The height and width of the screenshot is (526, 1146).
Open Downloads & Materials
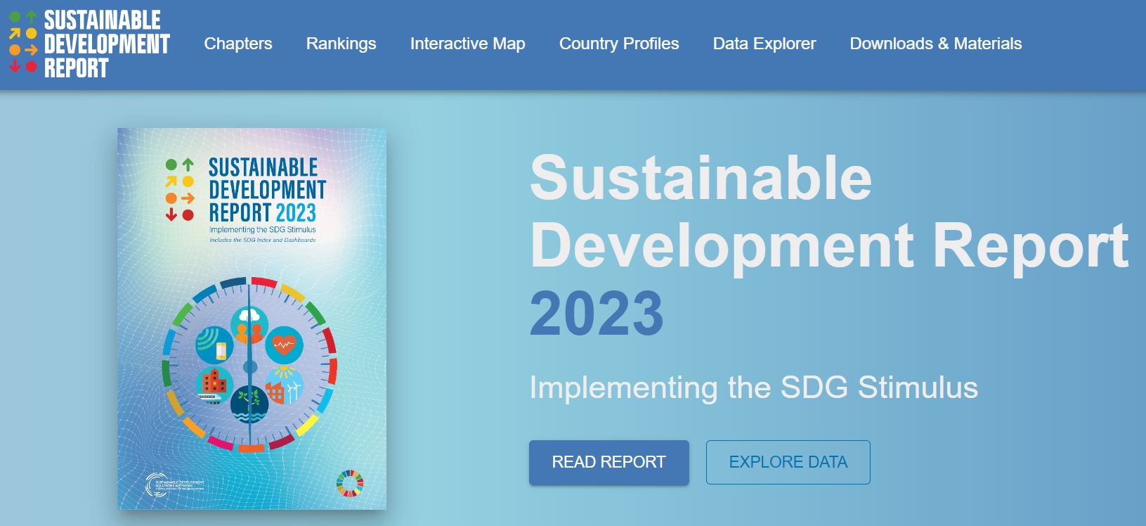click(x=936, y=44)
